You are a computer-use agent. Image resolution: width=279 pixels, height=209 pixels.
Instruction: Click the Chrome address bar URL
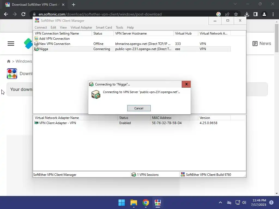pyautogui.click(x=100, y=14)
